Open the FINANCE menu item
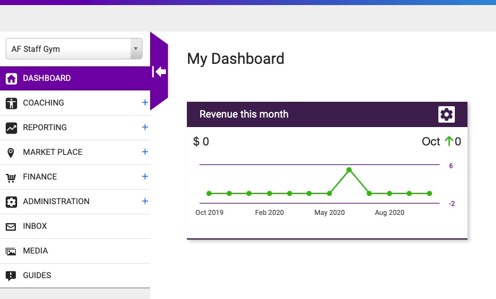The image size is (496, 299). coord(75,177)
